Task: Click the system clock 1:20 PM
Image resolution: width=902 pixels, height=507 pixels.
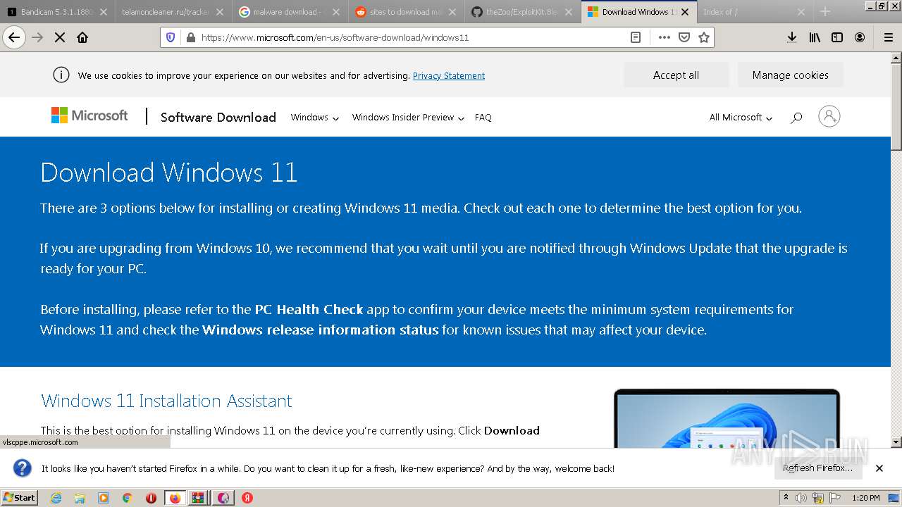Action: (866, 498)
